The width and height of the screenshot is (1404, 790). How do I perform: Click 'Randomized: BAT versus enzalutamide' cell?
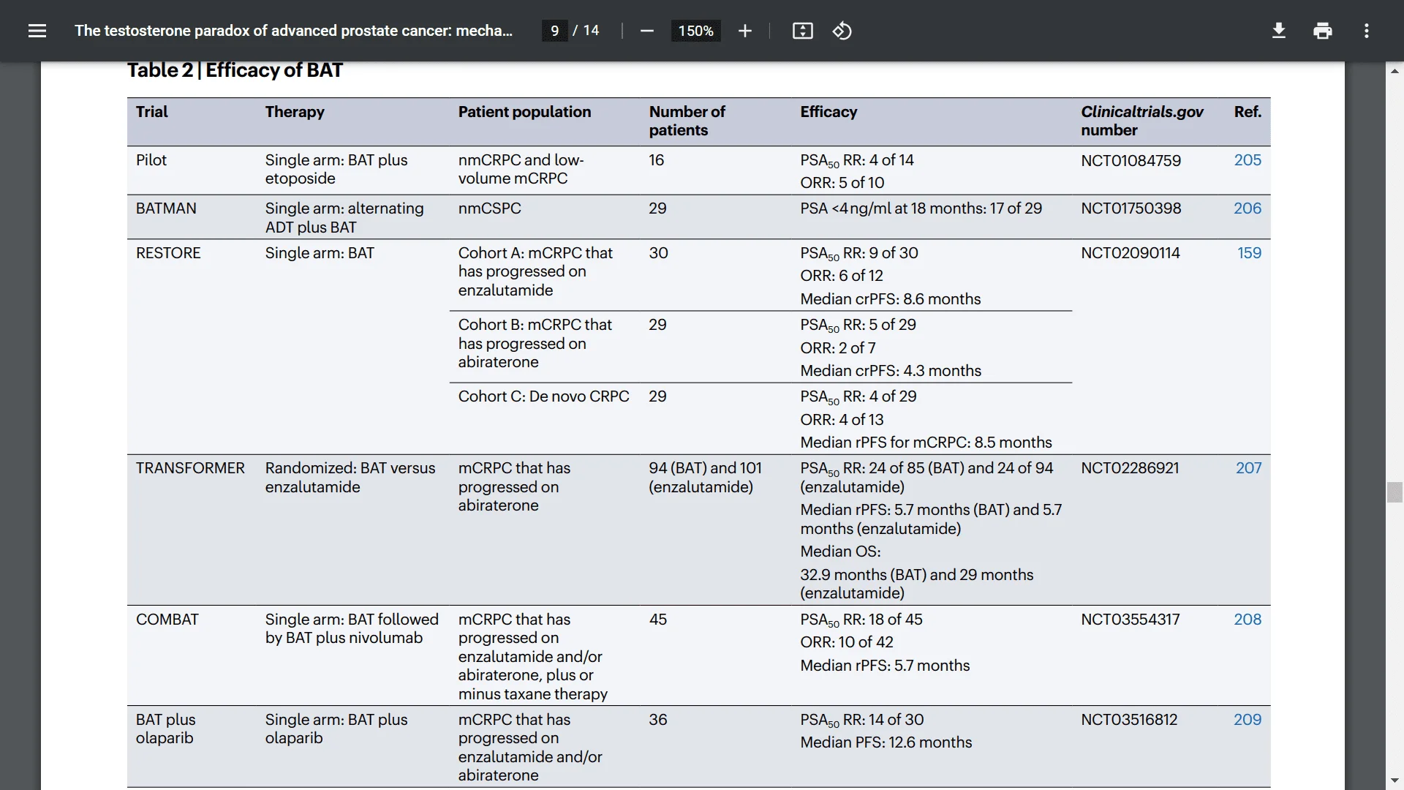(x=350, y=478)
